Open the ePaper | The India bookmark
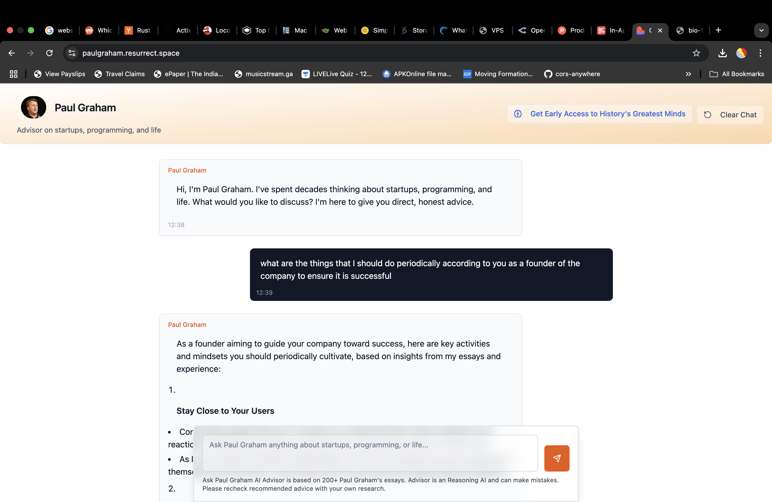The image size is (772, 502). [189, 74]
